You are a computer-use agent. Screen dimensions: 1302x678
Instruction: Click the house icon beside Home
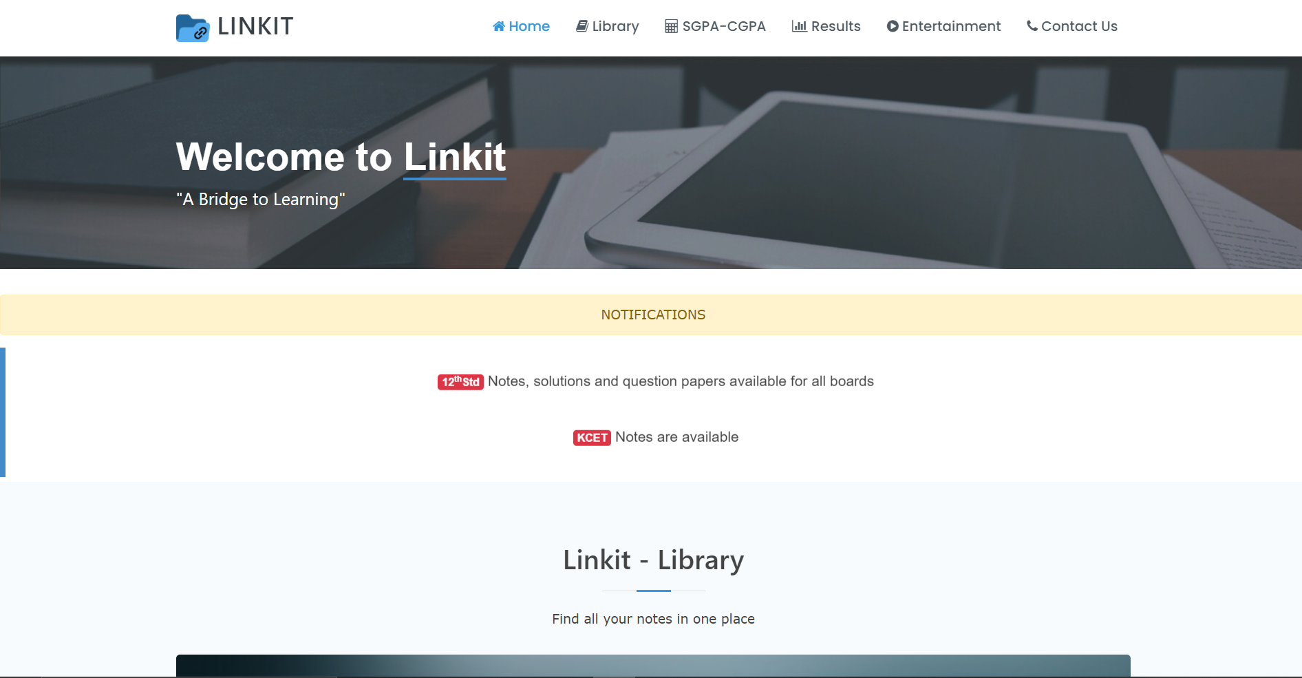pos(499,26)
